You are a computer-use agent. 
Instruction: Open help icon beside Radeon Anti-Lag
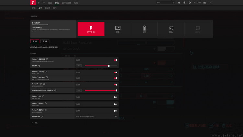pyautogui.click(x=46, y=72)
